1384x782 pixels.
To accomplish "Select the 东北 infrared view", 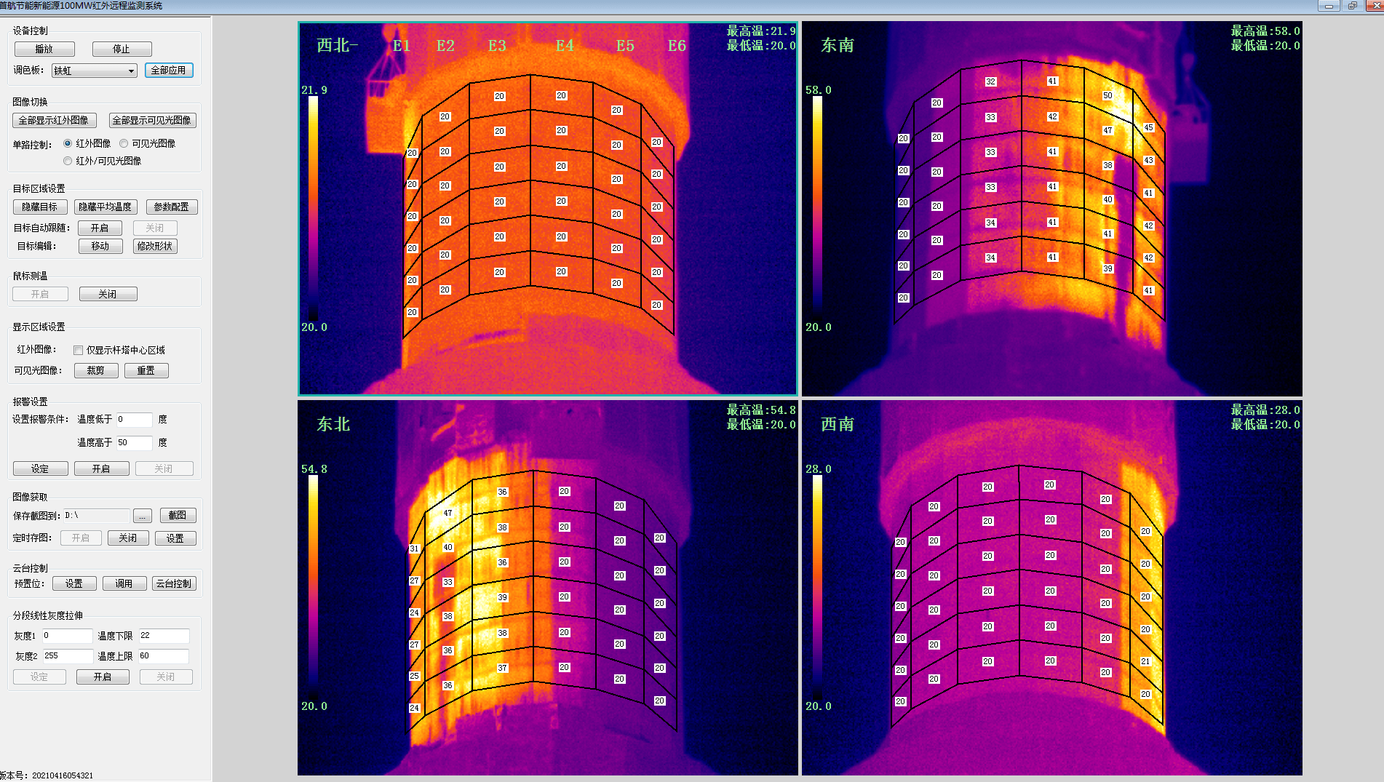I will 547,587.
